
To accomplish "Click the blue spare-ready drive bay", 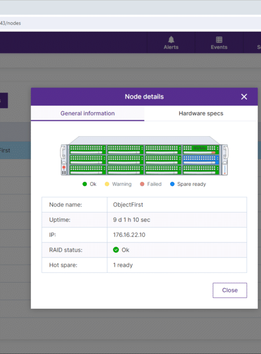I will click(201, 160).
